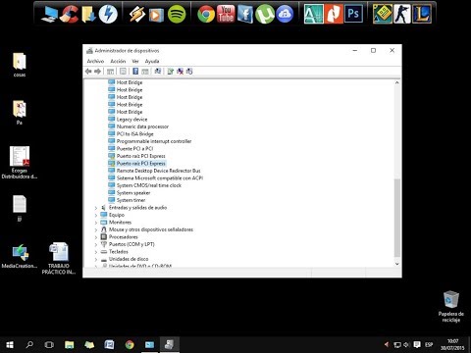Open Ecogas Distribuidora PDF desktop file

pos(20,163)
